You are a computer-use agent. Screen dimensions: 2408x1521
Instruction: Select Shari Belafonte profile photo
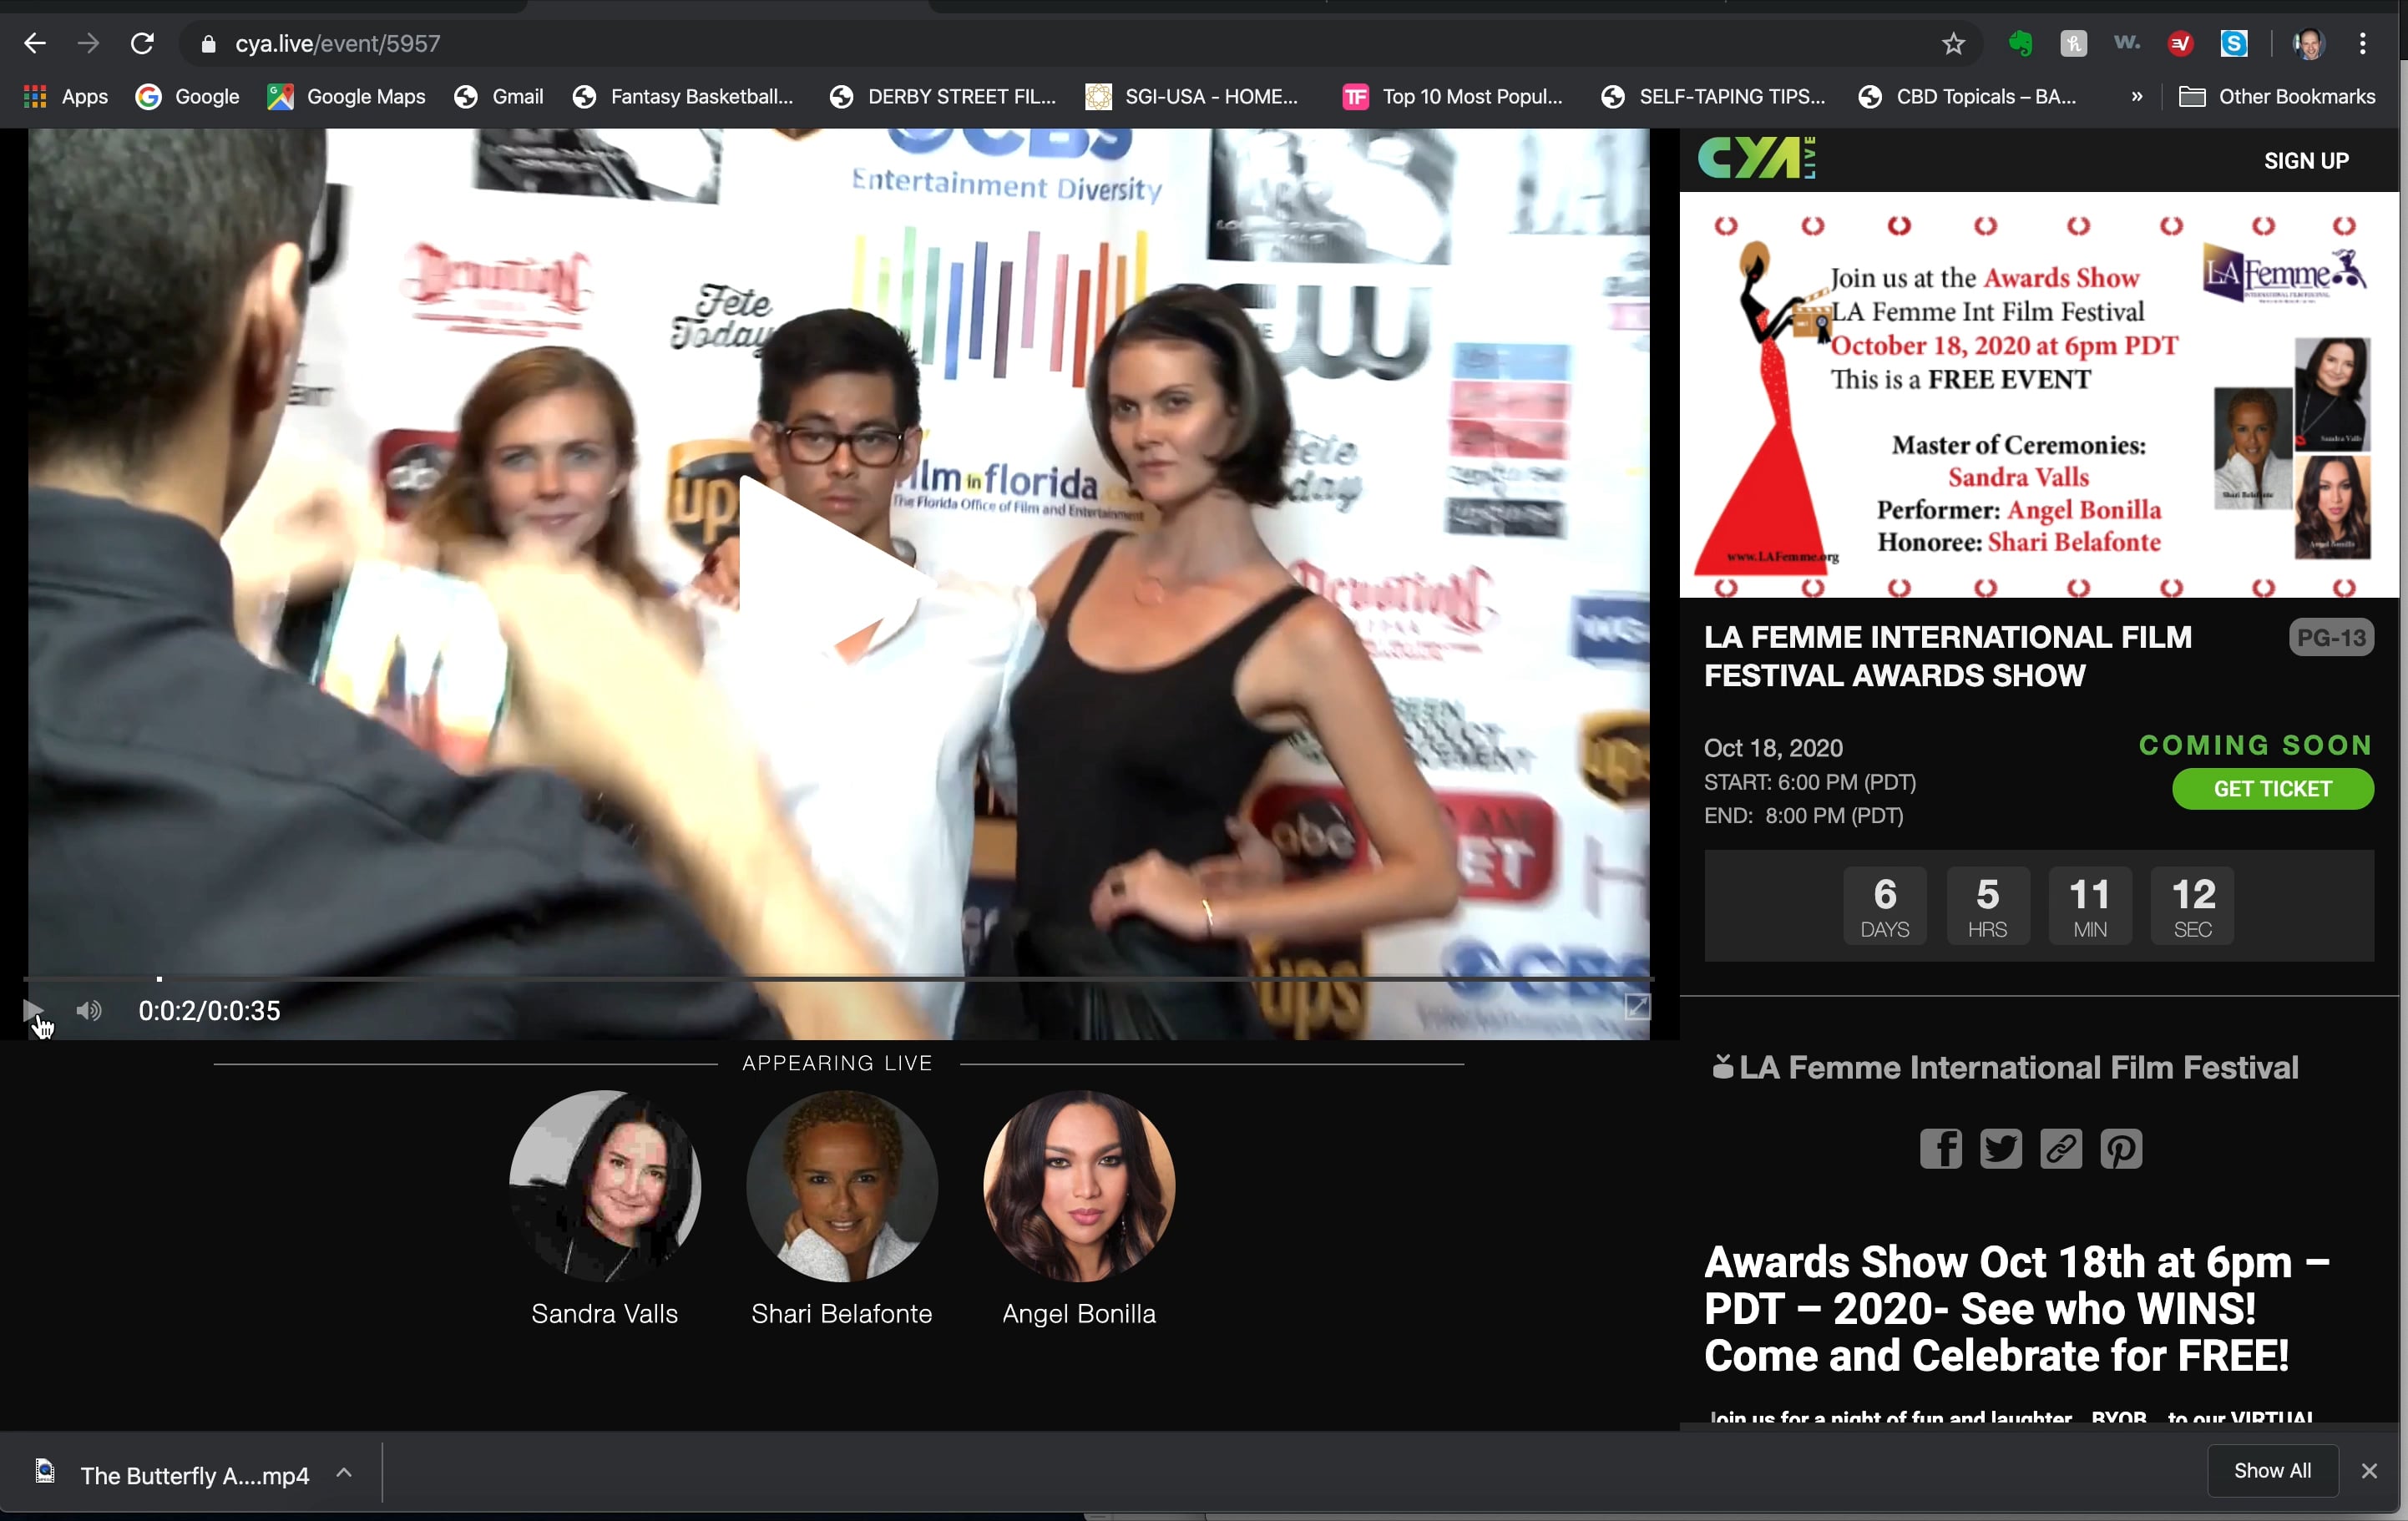842,1186
